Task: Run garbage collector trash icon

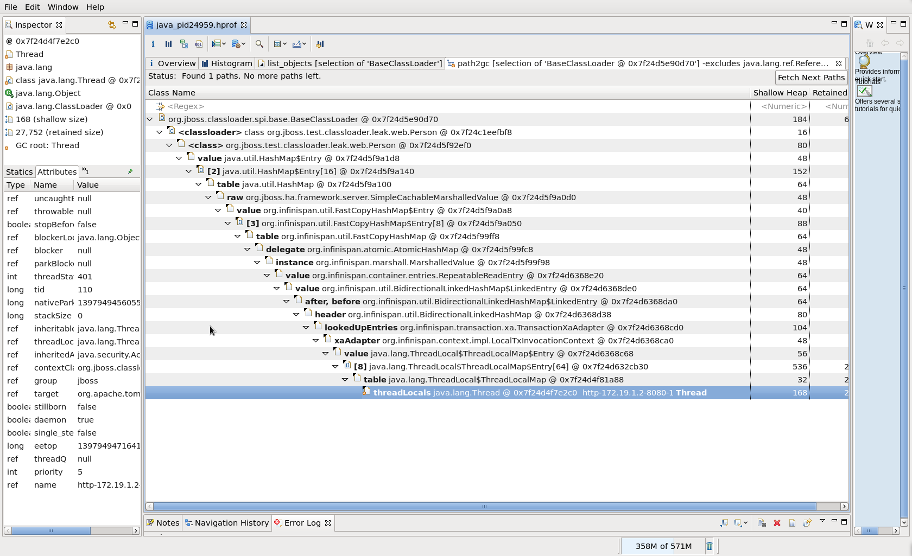Action: (x=709, y=546)
